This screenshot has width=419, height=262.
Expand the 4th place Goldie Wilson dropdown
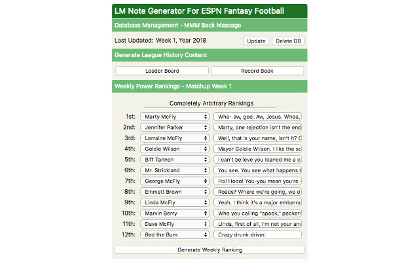click(175, 149)
